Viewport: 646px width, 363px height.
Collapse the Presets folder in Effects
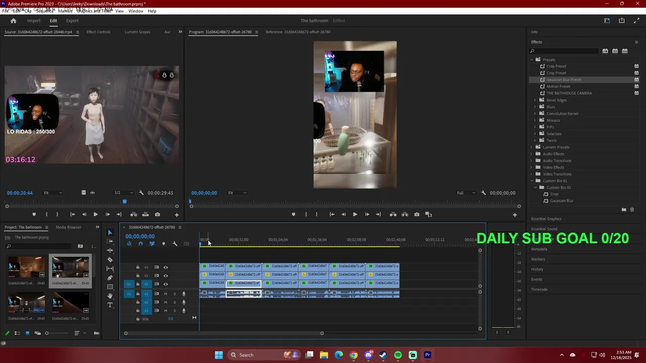531,59
